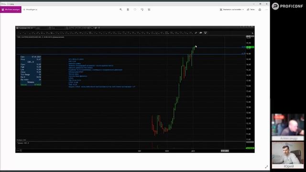
Task: Click the zoom magnifier icon in Photos toolbar
Action: 121,10
